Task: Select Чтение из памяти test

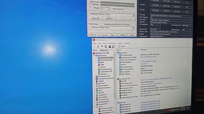Action: click(x=106, y=108)
